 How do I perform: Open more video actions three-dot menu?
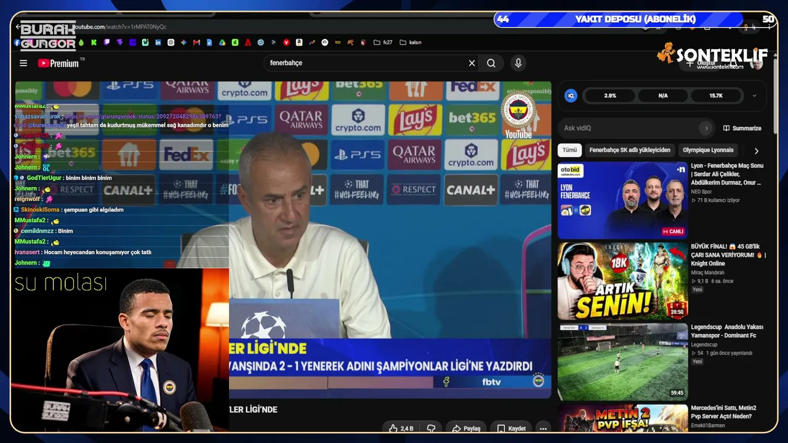543,428
